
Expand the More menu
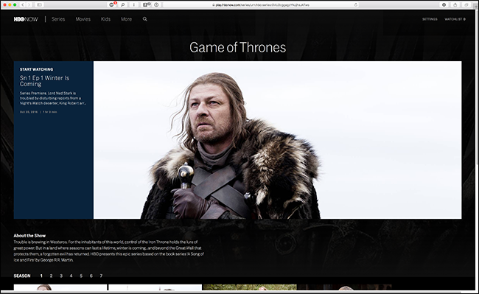pyautogui.click(x=126, y=19)
